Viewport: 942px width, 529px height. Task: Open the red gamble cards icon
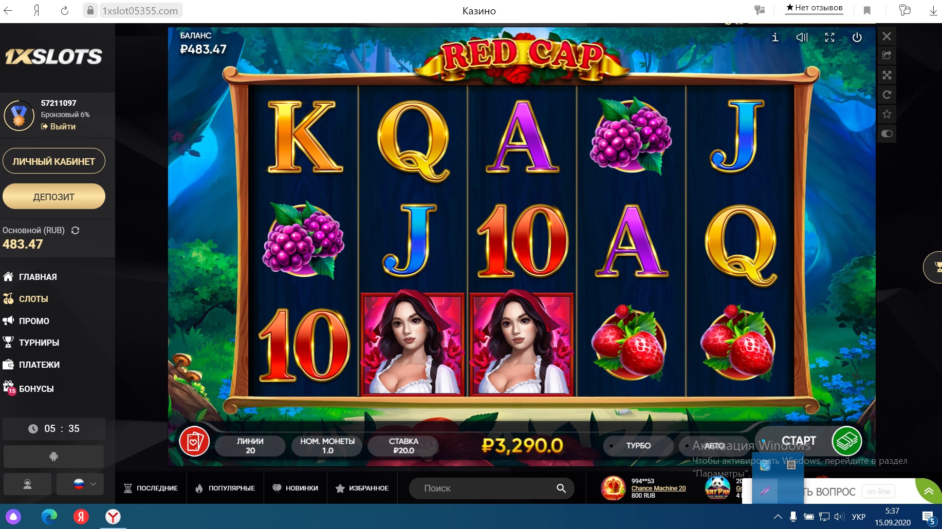coord(194,441)
